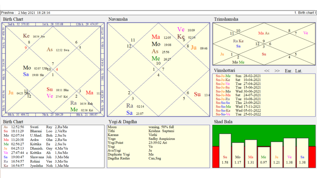This screenshot has height=178, width=317.
Task: Click the Yogi & Dagdha panel title
Action: coord(123,122)
